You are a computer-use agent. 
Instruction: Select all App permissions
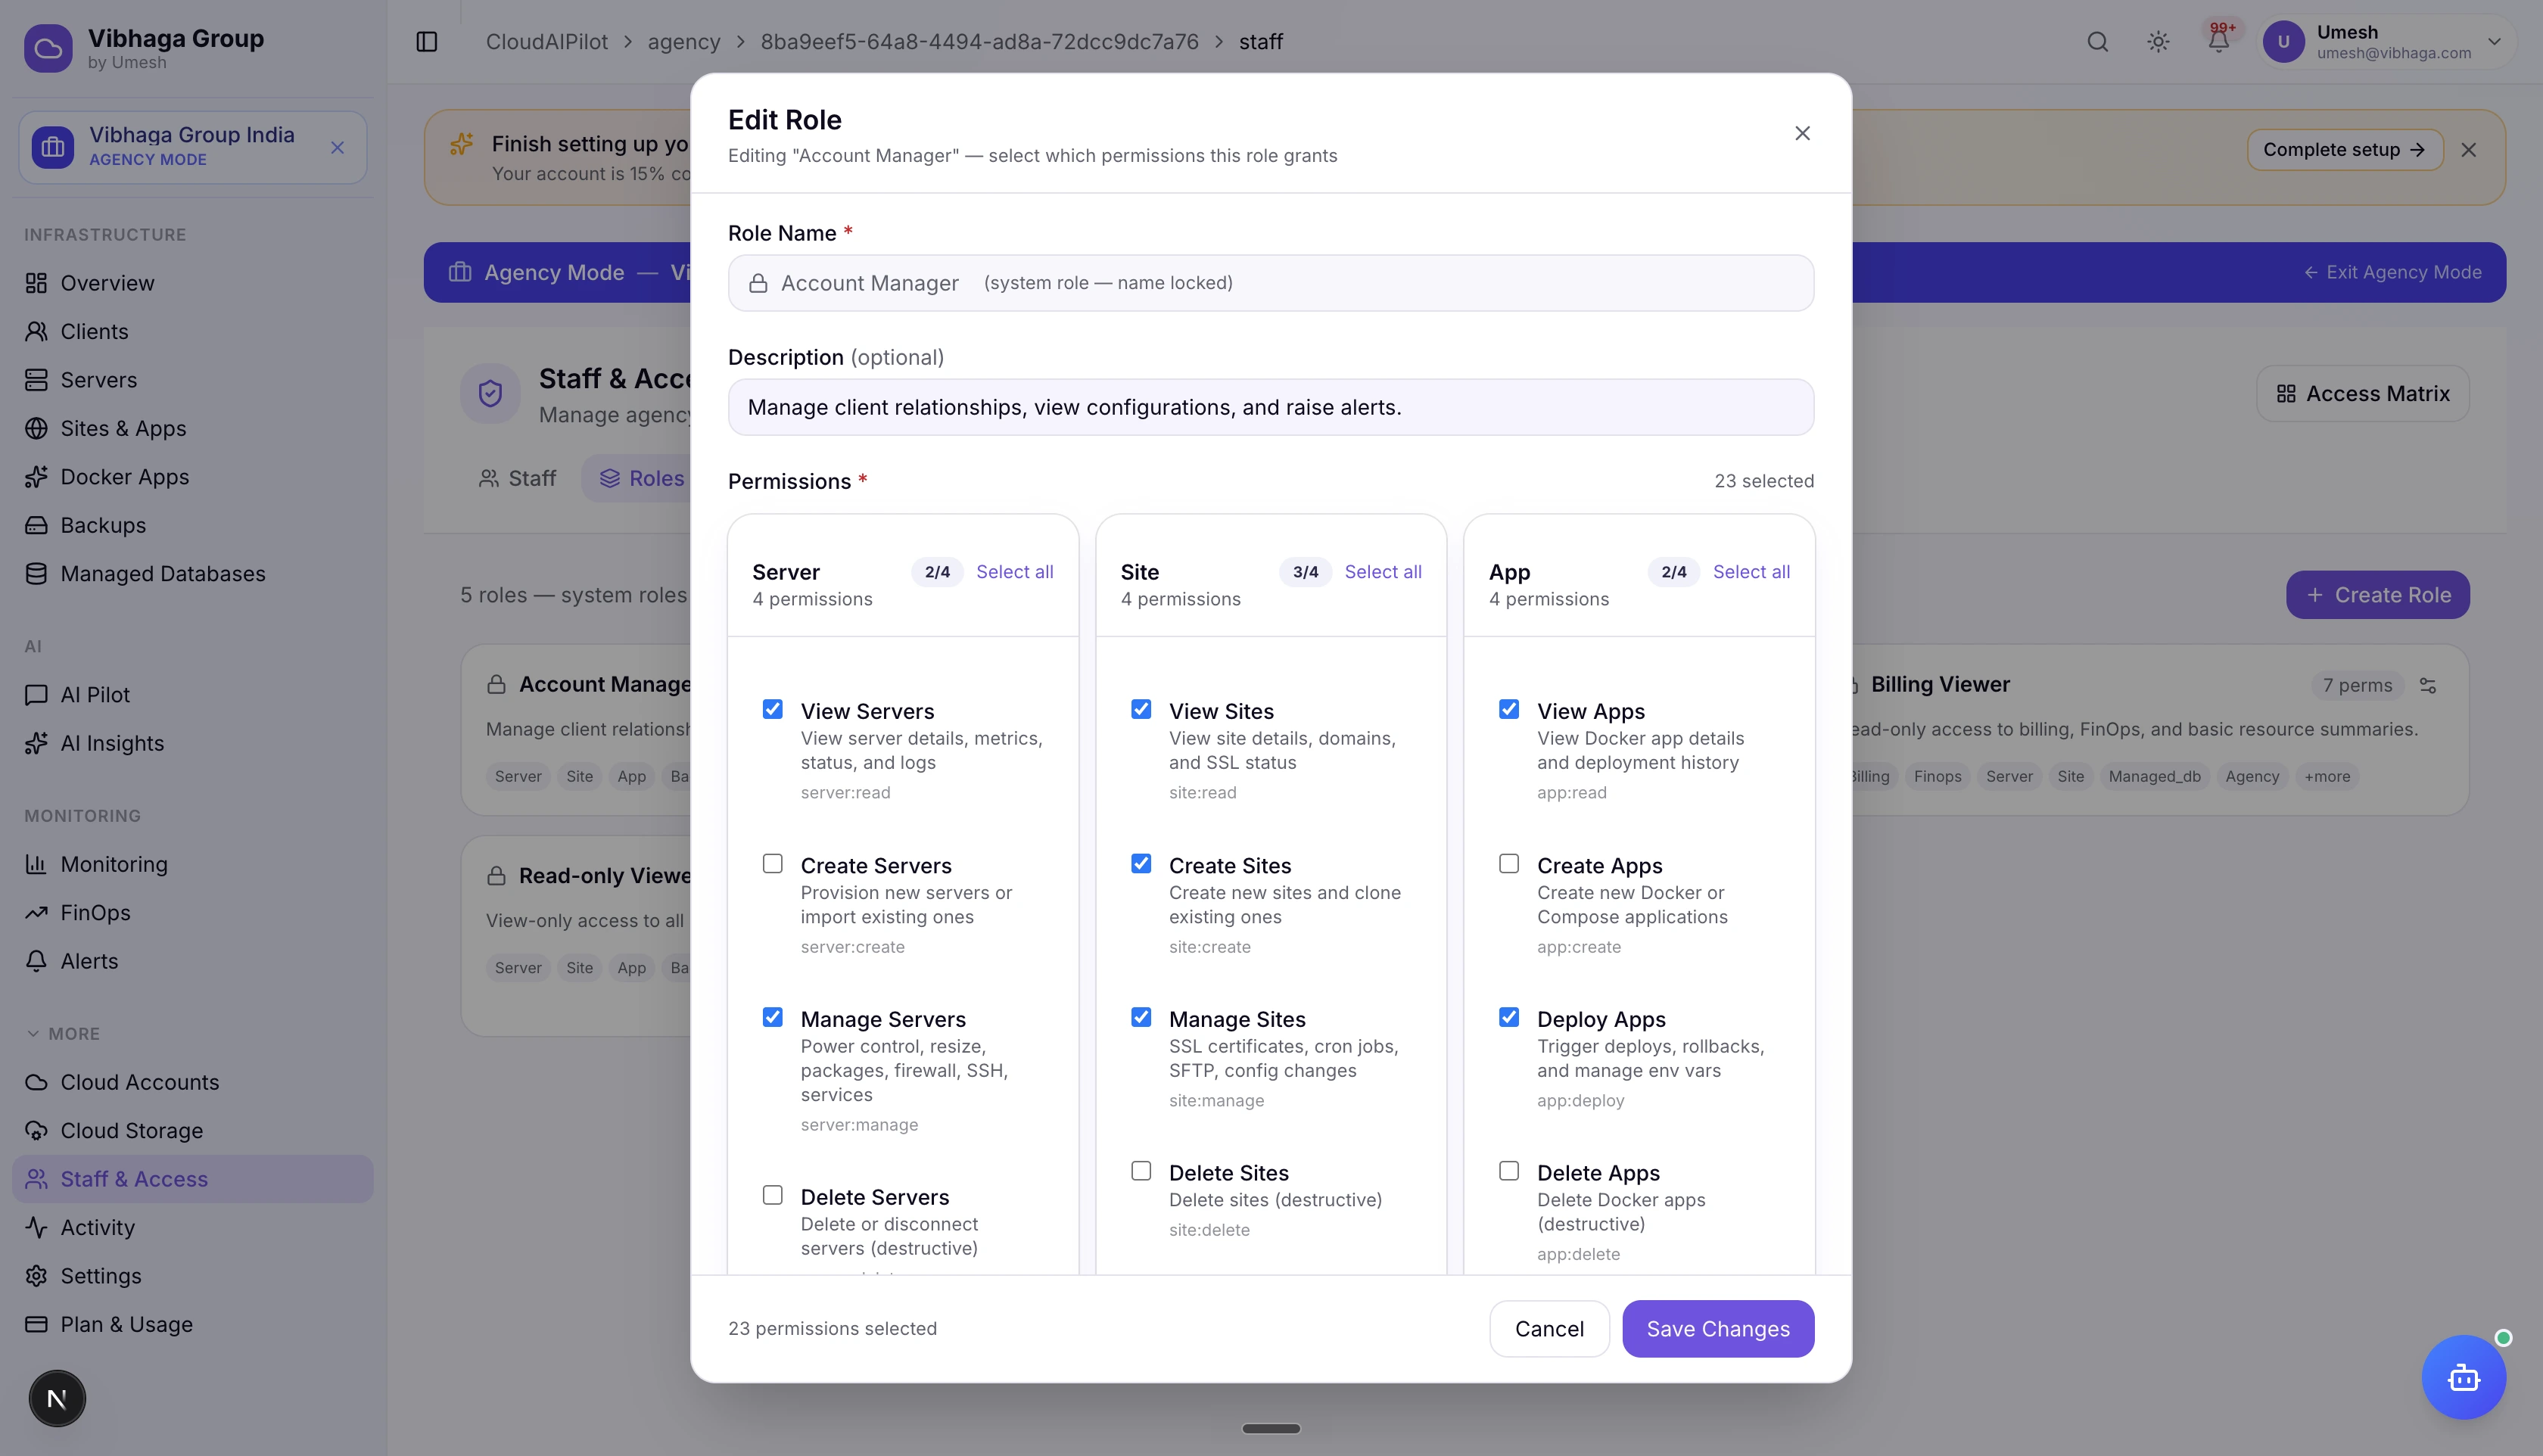1751,572
